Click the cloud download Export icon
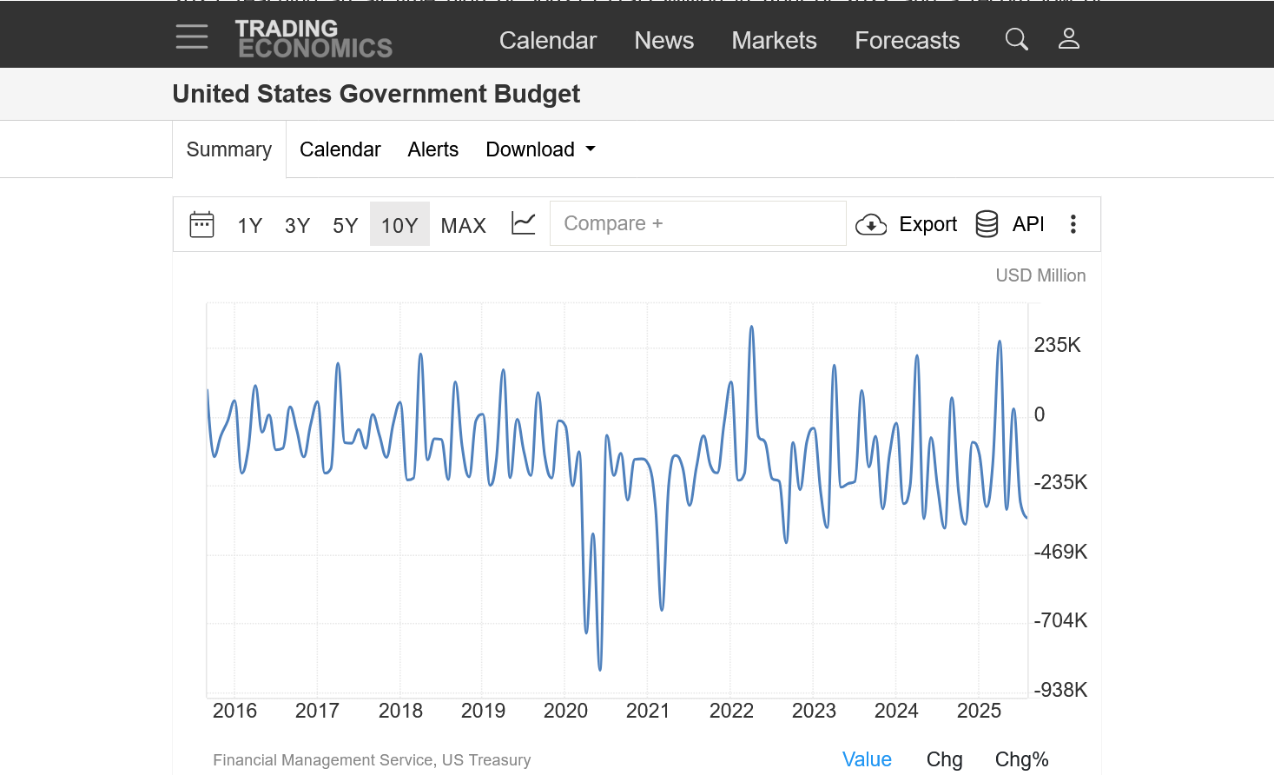 pyautogui.click(x=871, y=225)
